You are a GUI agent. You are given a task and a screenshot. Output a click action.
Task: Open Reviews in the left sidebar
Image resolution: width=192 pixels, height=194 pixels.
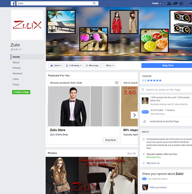tap(17, 74)
